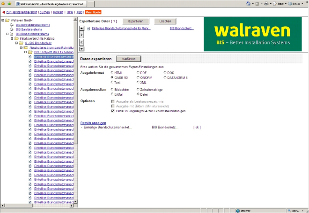Image resolution: width=309 pixels, height=213 pixels.
Task: Collapse the Walraven GmbH tree node
Action: click(3, 20)
